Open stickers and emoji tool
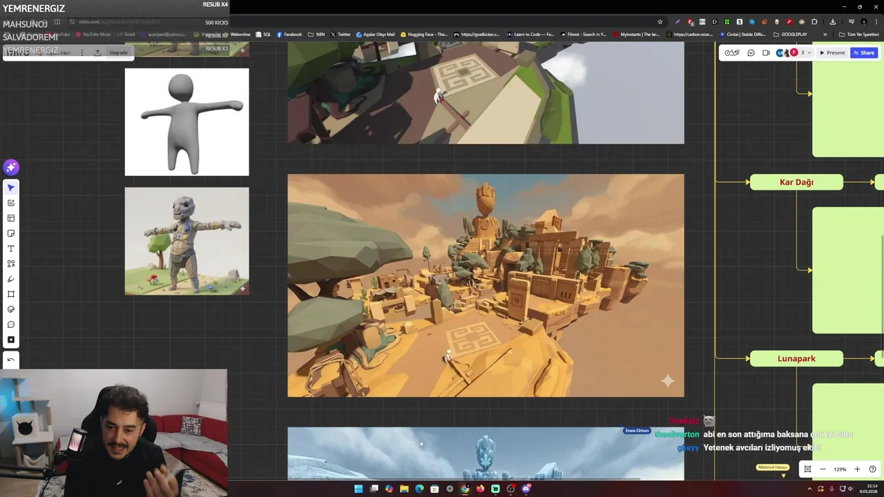This screenshot has width=884, height=497. [x=10, y=309]
